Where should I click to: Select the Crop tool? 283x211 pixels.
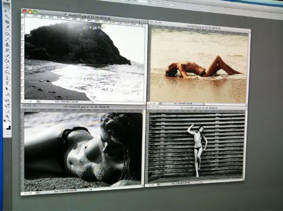click(x=7, y=22)
